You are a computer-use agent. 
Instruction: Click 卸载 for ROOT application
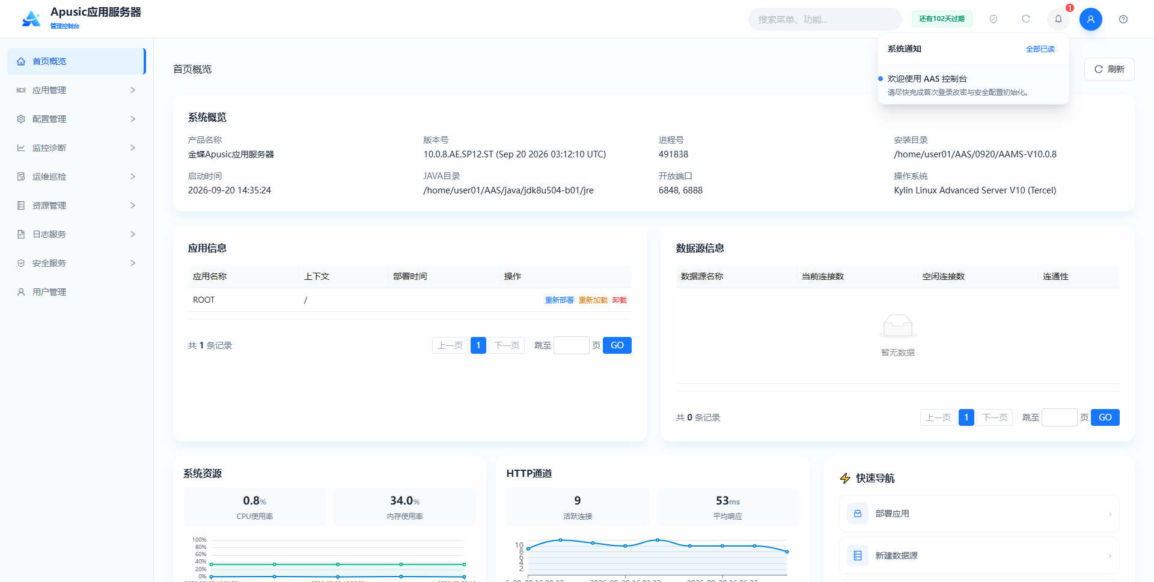[619, 300]
